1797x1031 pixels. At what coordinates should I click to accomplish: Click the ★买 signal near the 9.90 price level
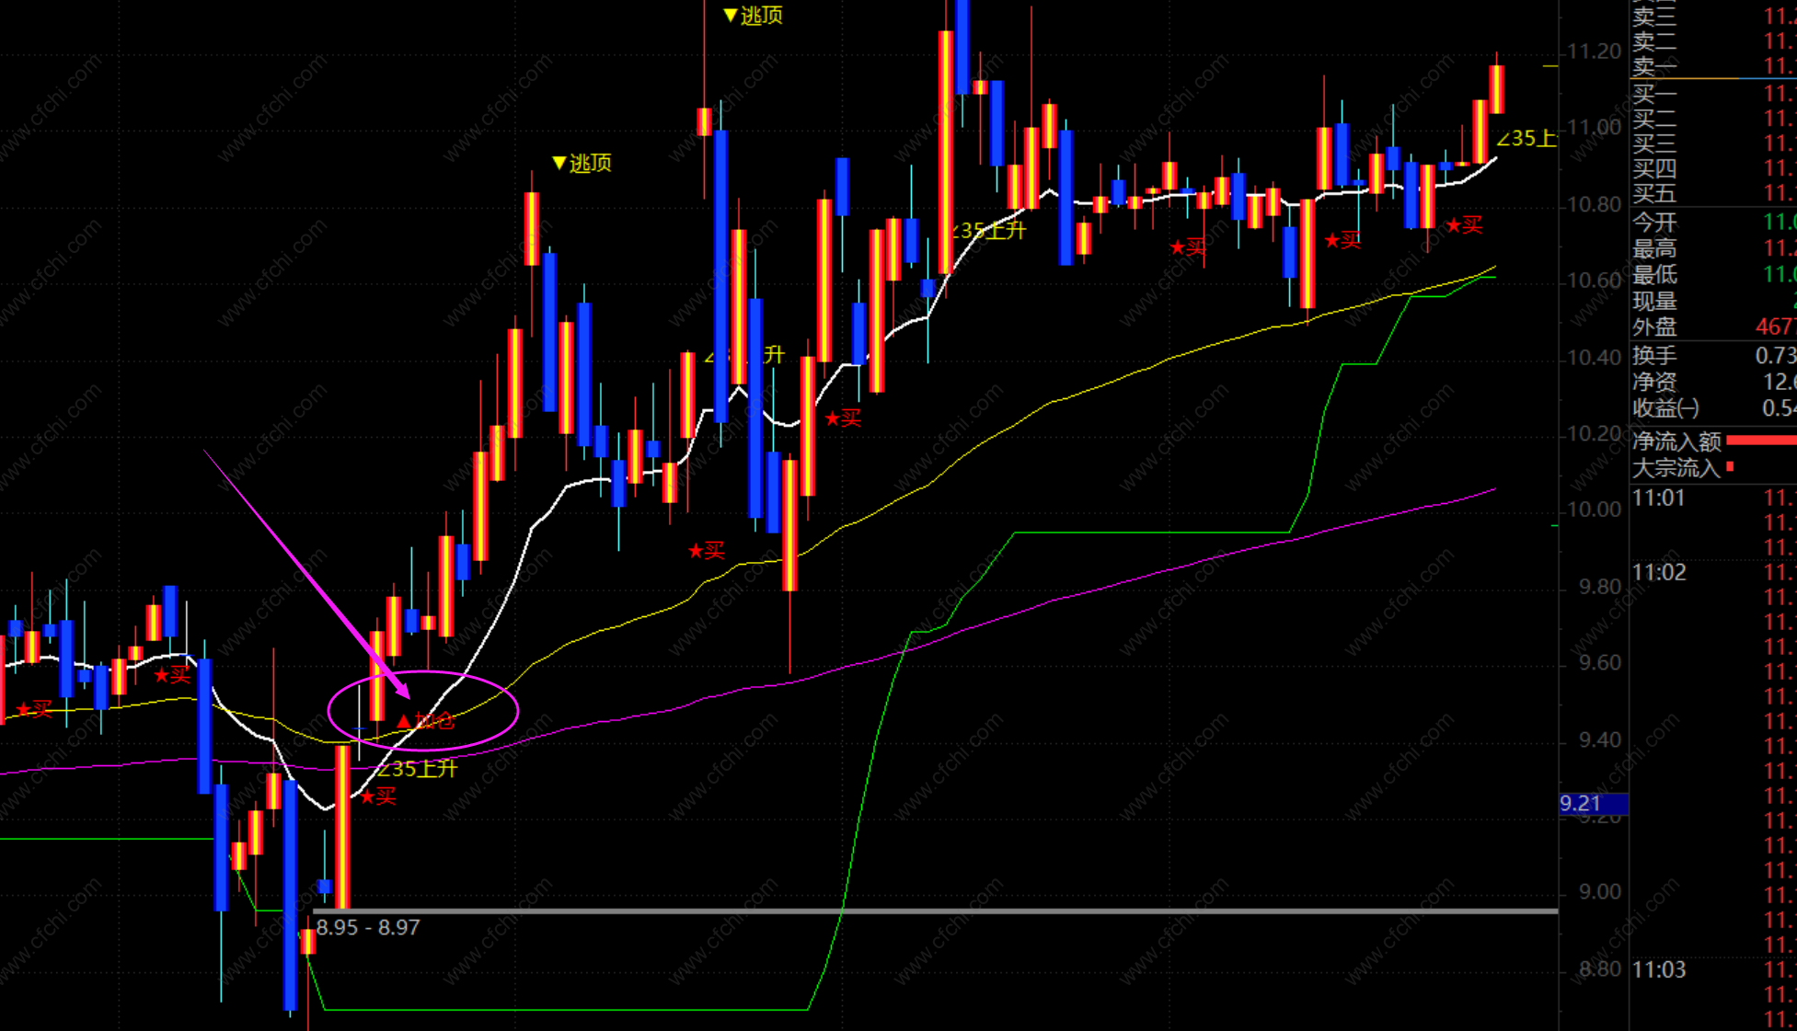point(707,551)
